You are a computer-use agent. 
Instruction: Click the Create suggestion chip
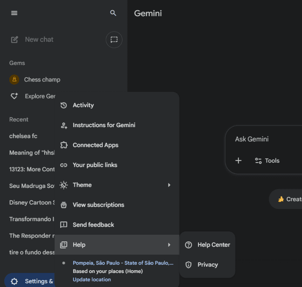click(x=286, y=199)
